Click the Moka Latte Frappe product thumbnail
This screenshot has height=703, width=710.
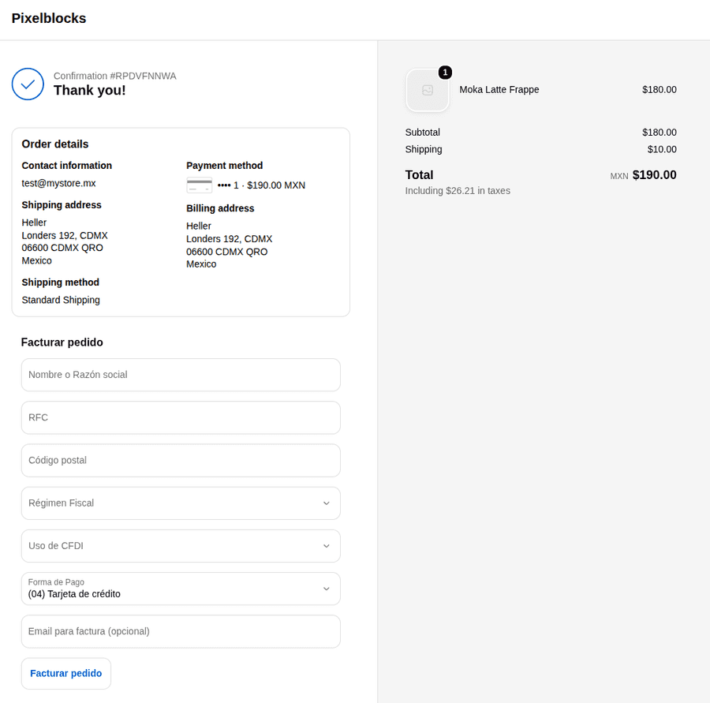click(428, 90)
